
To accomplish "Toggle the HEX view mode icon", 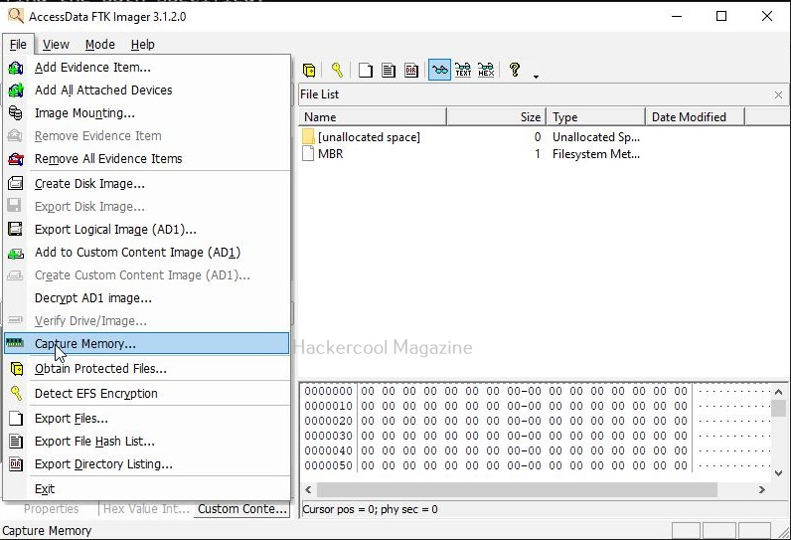I will click(486, 70).
